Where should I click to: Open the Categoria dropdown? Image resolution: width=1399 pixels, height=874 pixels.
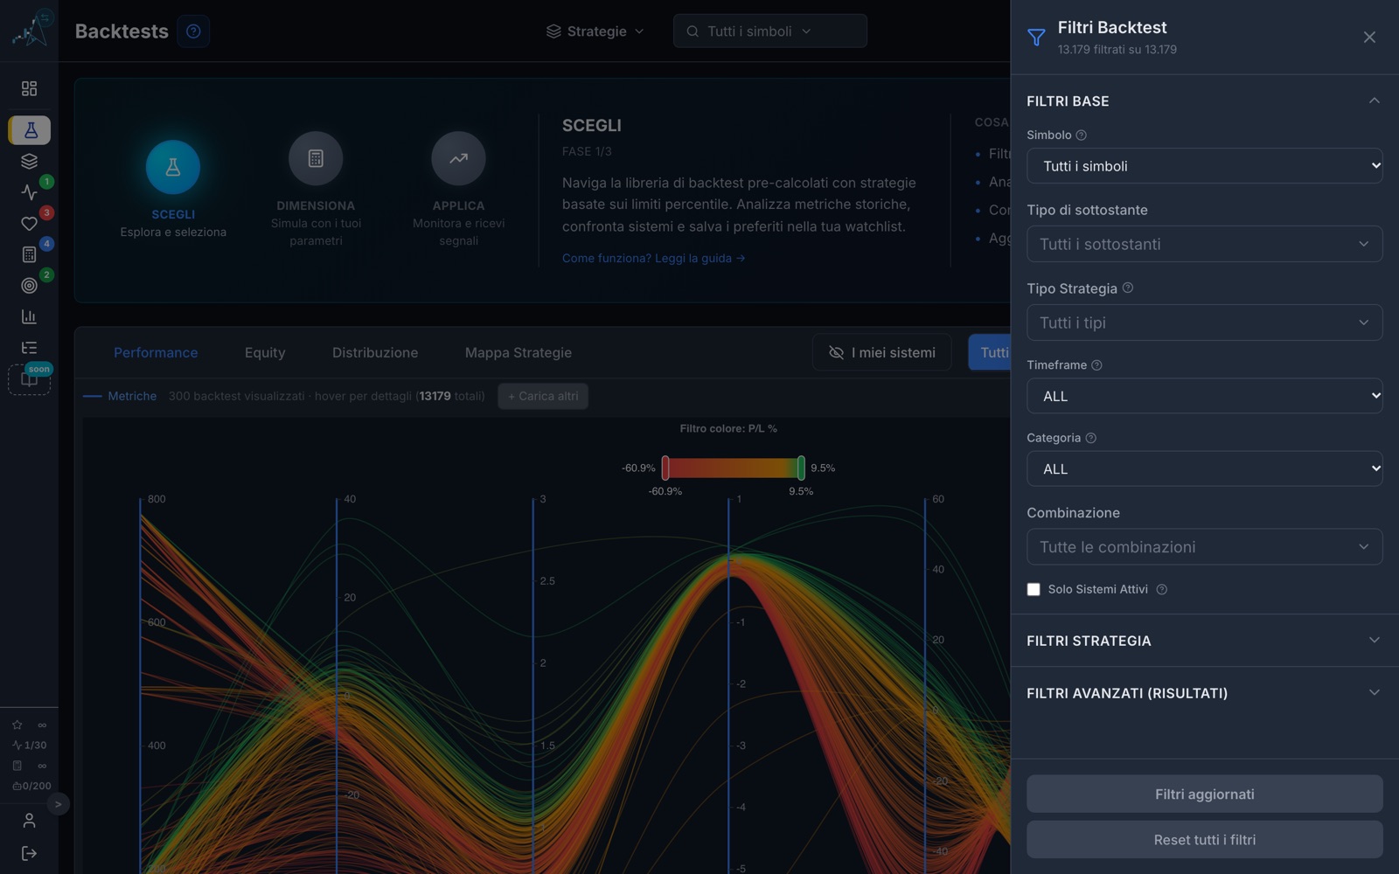(1204, 468)
